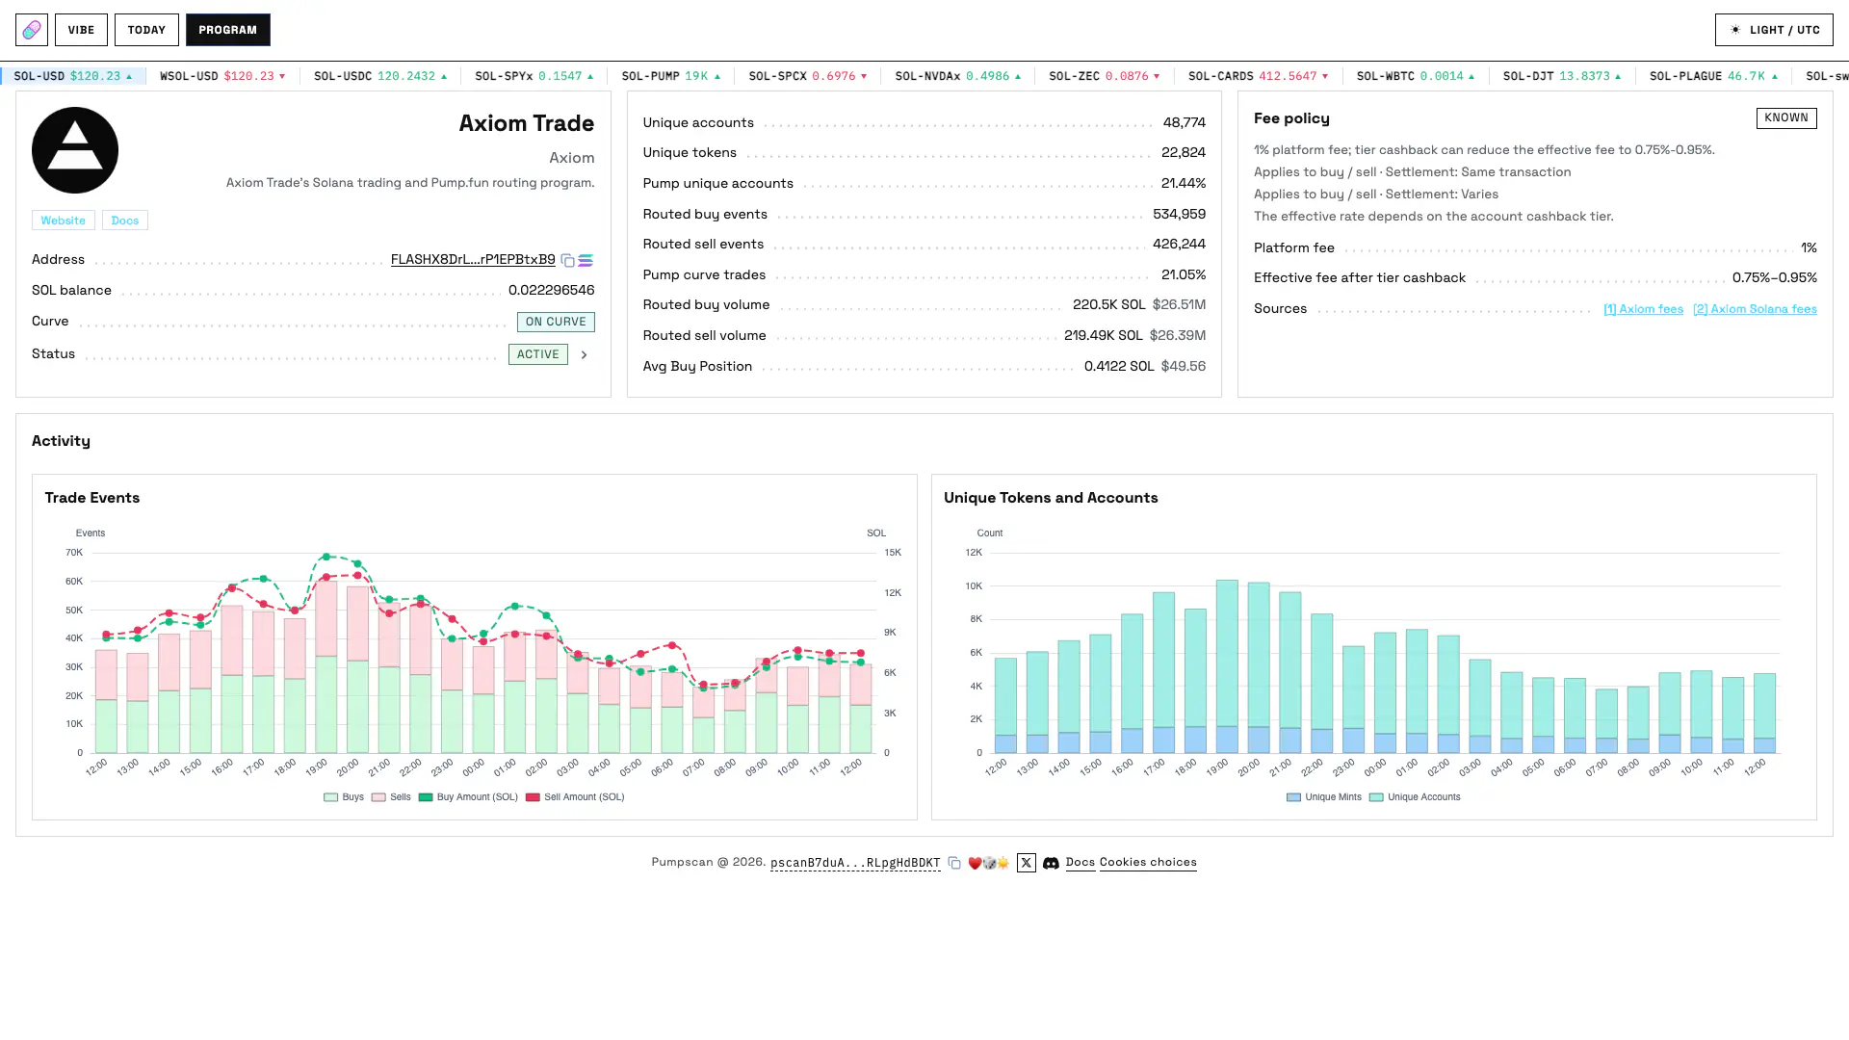Click the Unique accounts value 48,774

tap(1185, 122)
